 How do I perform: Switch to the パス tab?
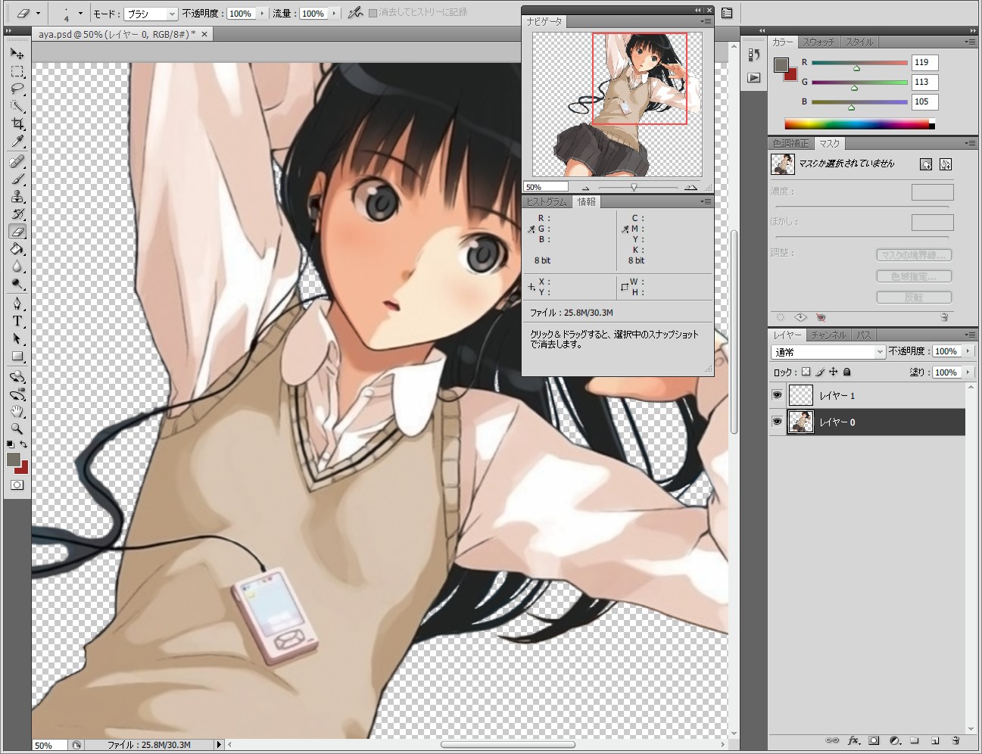click(x=864, y=335)
